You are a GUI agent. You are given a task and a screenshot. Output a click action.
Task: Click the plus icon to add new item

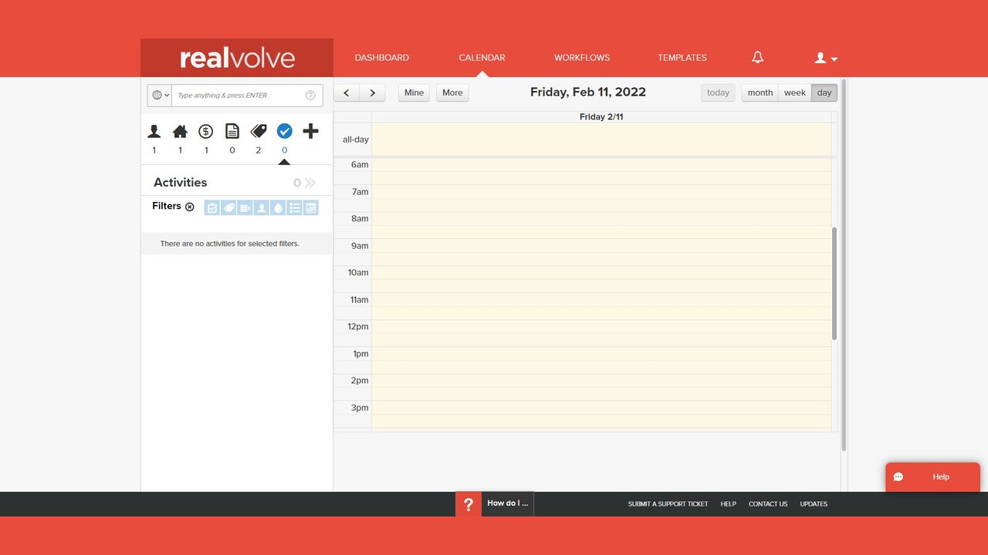pos(310,131)
